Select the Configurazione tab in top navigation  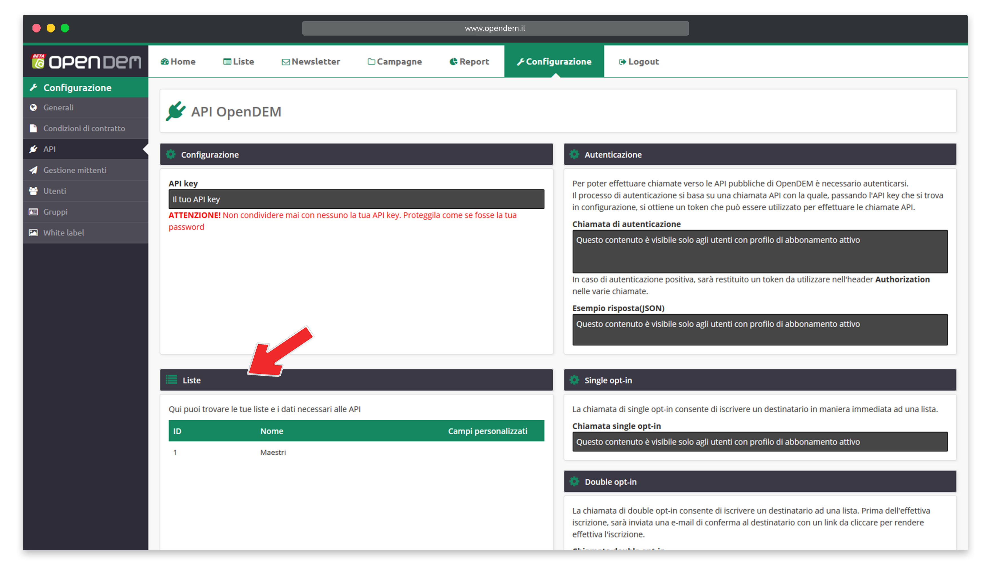point(554,62)
